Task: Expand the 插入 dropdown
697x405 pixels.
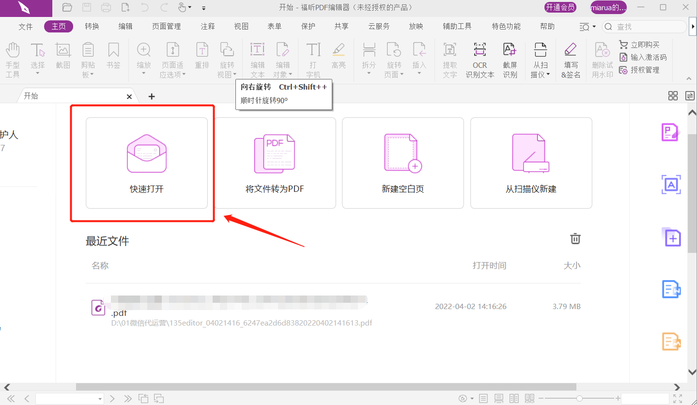Action: coord(419,74)
